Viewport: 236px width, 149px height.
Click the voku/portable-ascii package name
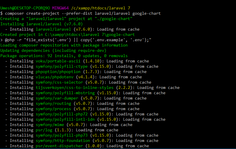(58, 61)
